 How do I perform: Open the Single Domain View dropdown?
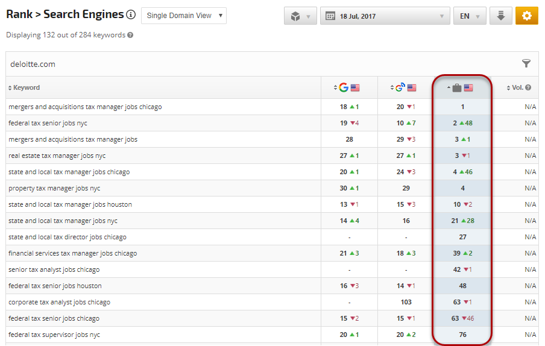point(183,16)
